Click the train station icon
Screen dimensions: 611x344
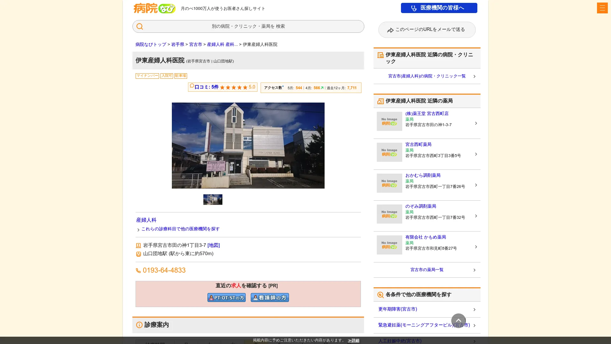pos(138,254)
